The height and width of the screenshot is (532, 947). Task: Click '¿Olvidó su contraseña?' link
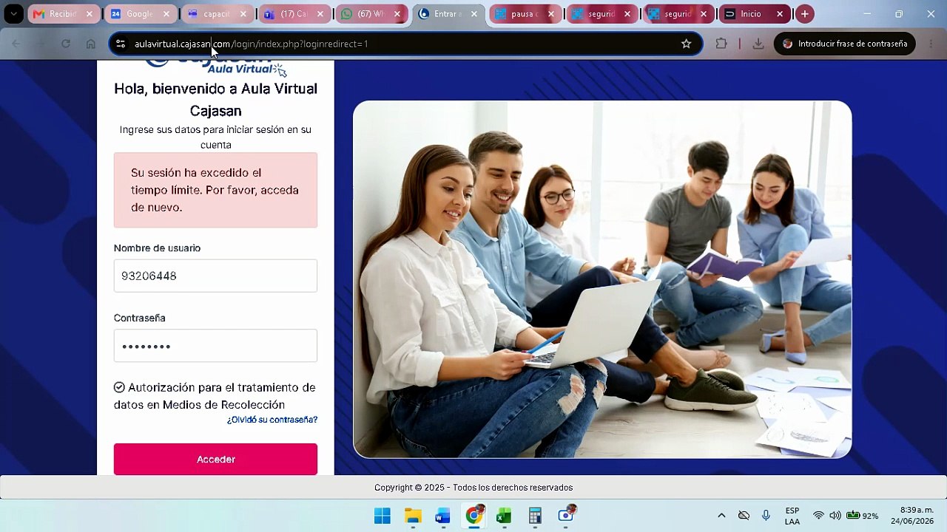(272, 420)
